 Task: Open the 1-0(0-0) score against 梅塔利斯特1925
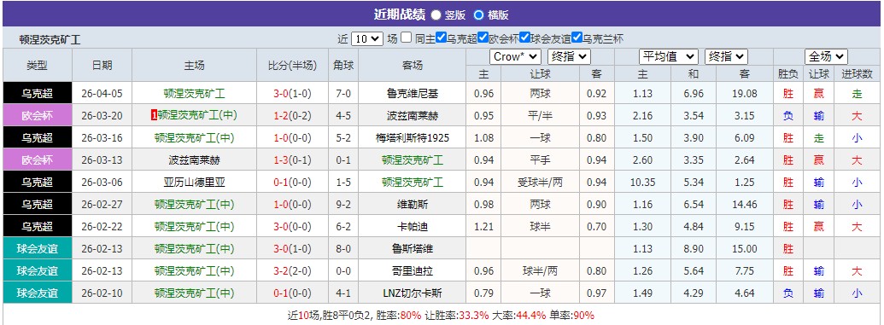pyautogui.click(x=292, y=138)
